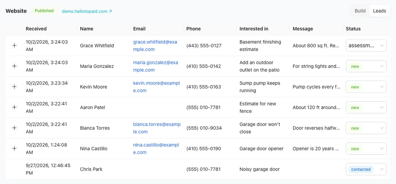The width and height of the screenshot is (396, 184).
Task: Click phone number (410) 555-0163
Action: point(203,87)
